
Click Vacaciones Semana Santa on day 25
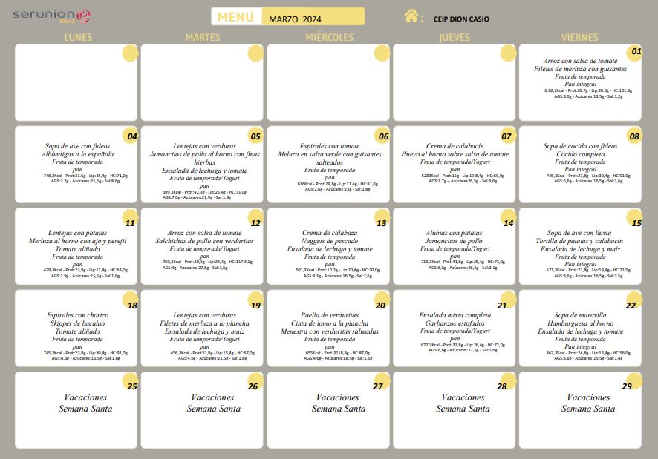click(x=85, y=403)
